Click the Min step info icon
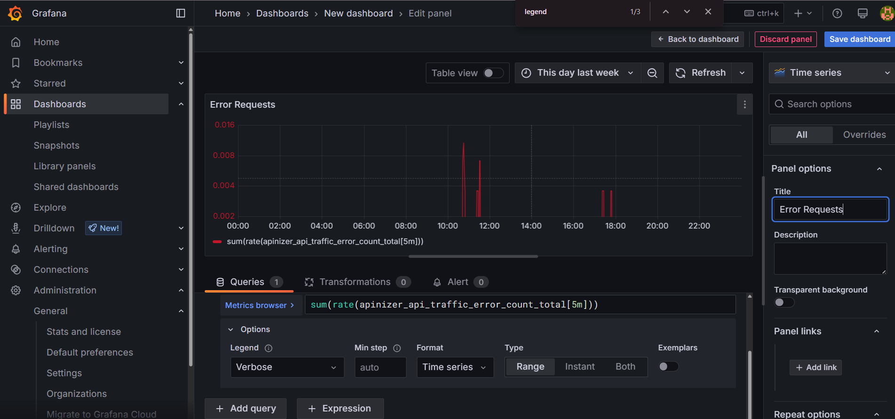 click(x=397, y=348)
